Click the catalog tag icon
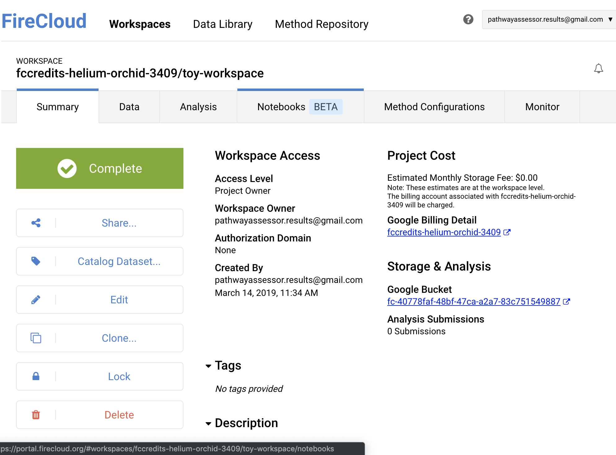The width and height of the screenshot is (616, 455). pos(36,261)
